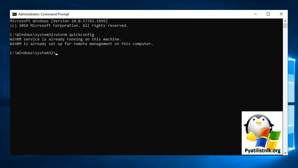Close the Administrator Command Prompt window
Image resolution: width=298 pixels, height=168 pixels.
tap(281, 14)
